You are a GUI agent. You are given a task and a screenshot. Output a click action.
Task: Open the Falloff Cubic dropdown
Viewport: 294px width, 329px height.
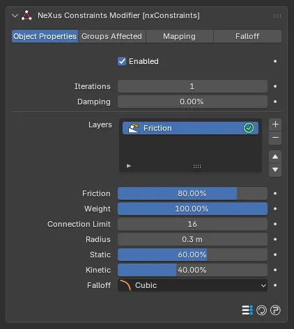[x=192, y=285]
